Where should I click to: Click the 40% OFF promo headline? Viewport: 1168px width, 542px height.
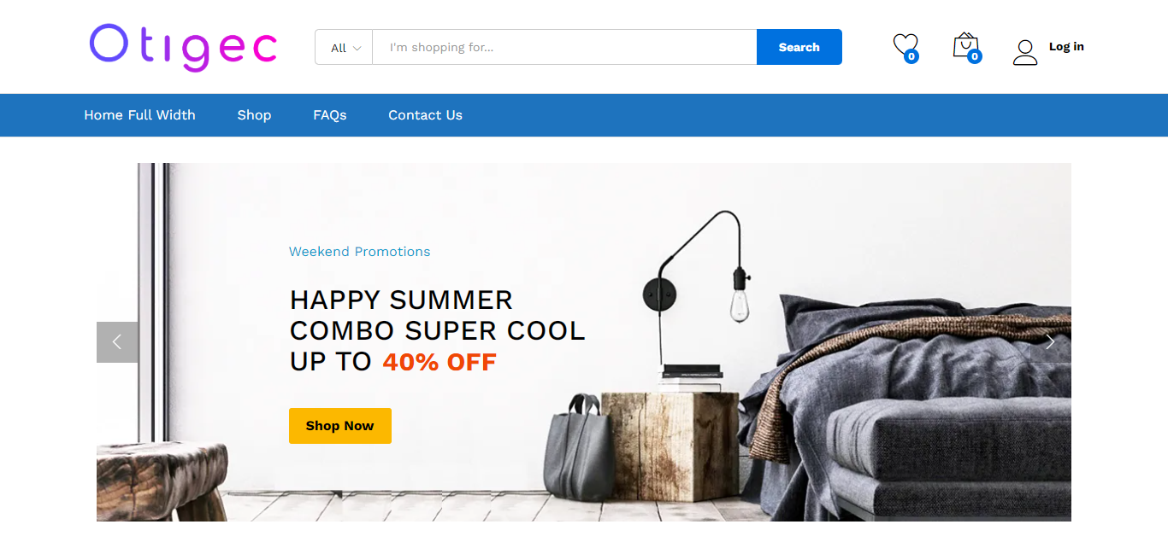[439, 362]
